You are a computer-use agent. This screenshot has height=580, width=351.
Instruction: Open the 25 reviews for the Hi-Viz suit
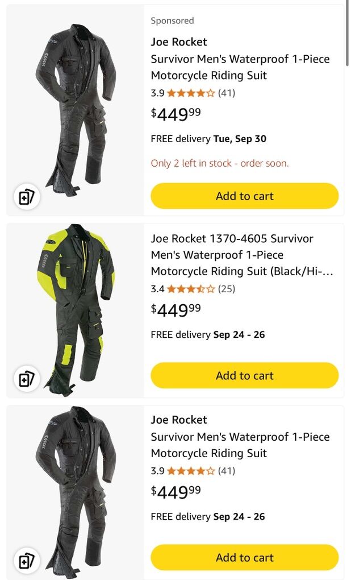(227, 289)
